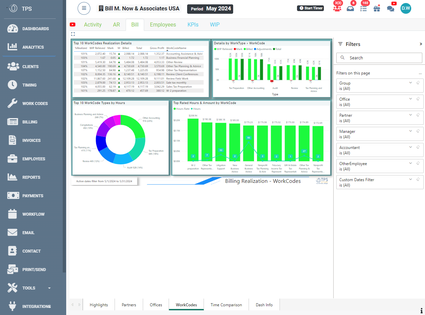Sort table by %Realized column header

pos(81,48)
